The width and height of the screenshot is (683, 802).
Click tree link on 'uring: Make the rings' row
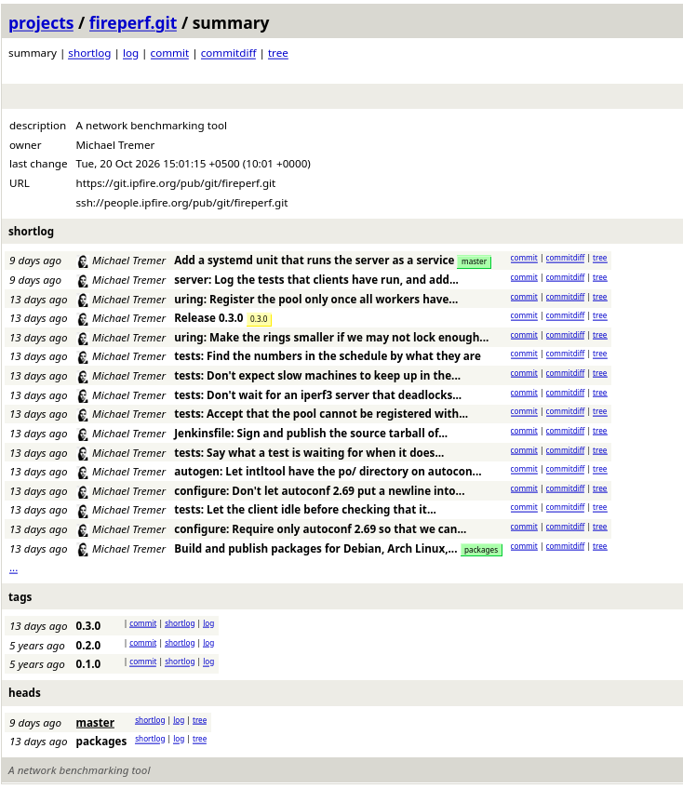[x=599, y=336]
